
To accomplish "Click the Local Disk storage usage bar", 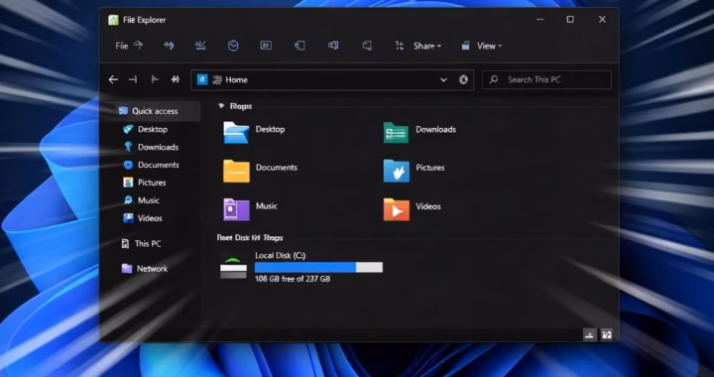I will click(x=318, y=267).
